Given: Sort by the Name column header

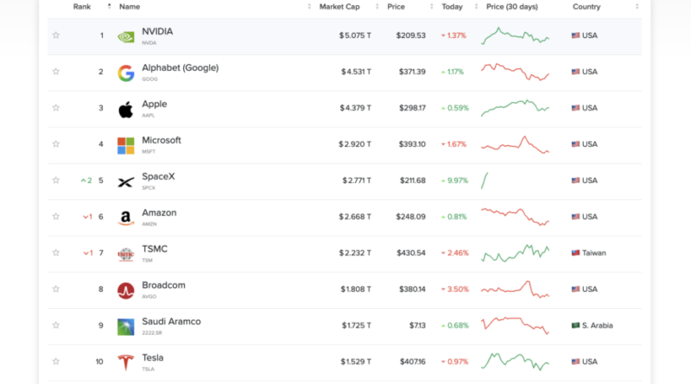Looking at the screenshot, I should pyautogui.click(x=130, y=7).
